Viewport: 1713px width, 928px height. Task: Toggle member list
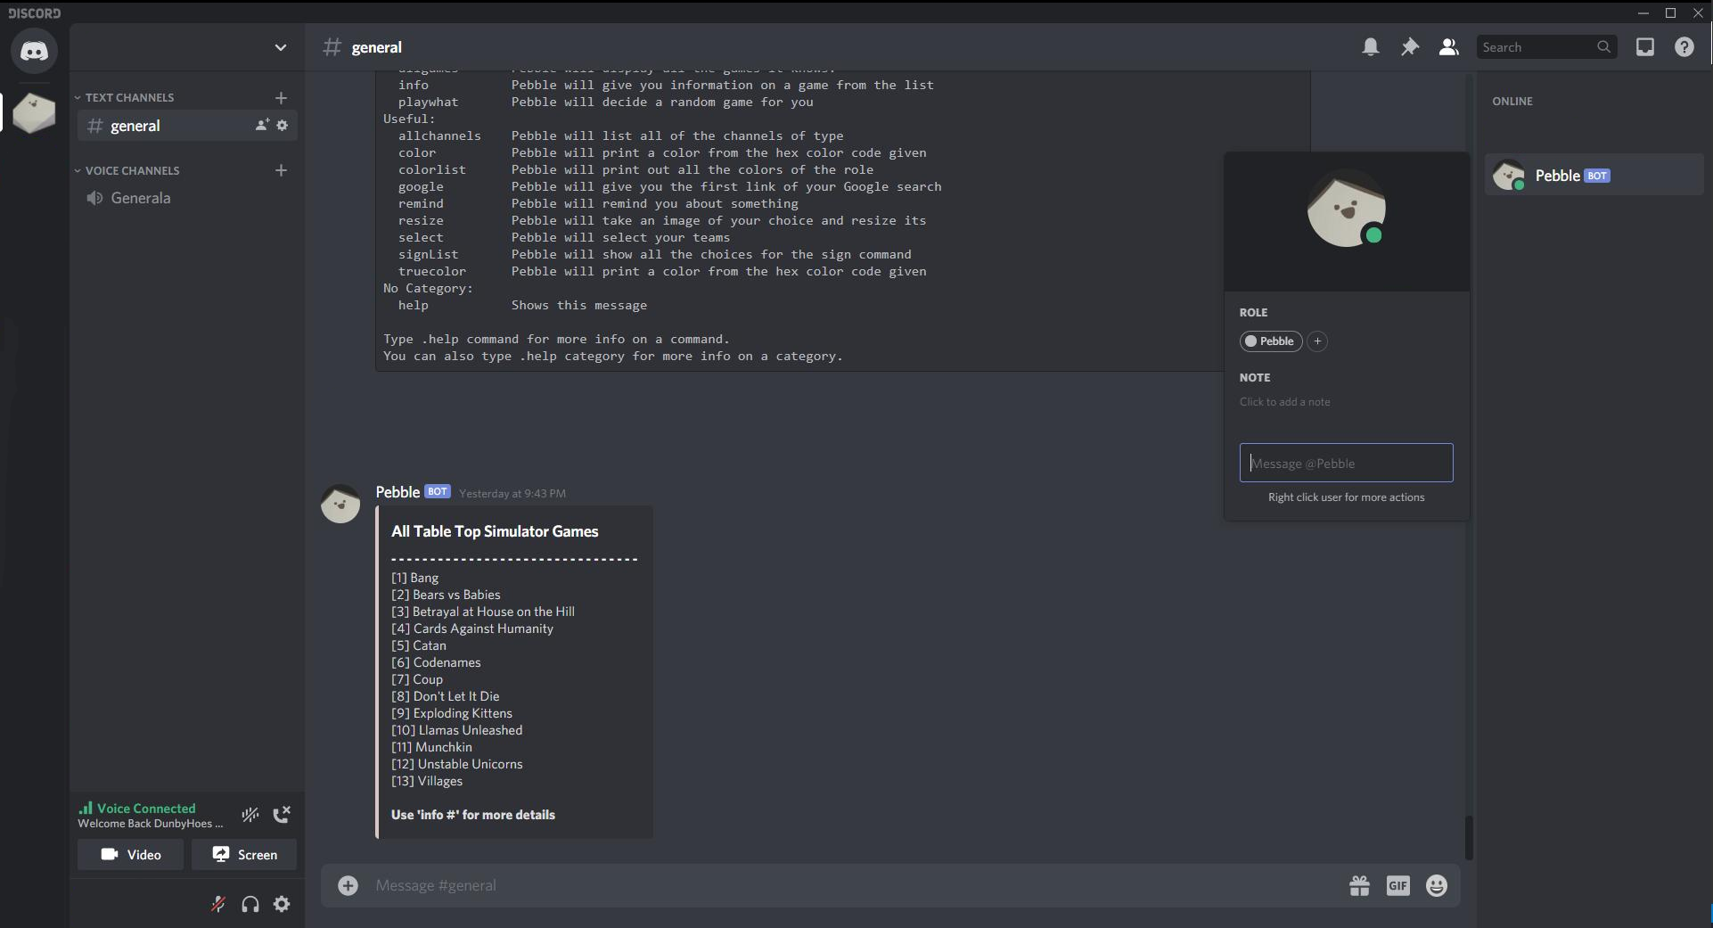click(1449, 47)
